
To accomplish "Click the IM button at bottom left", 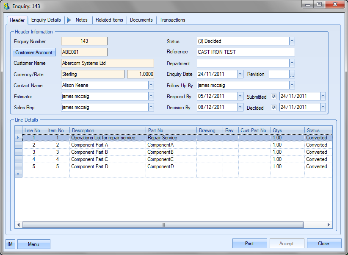I will click(10, 244).
